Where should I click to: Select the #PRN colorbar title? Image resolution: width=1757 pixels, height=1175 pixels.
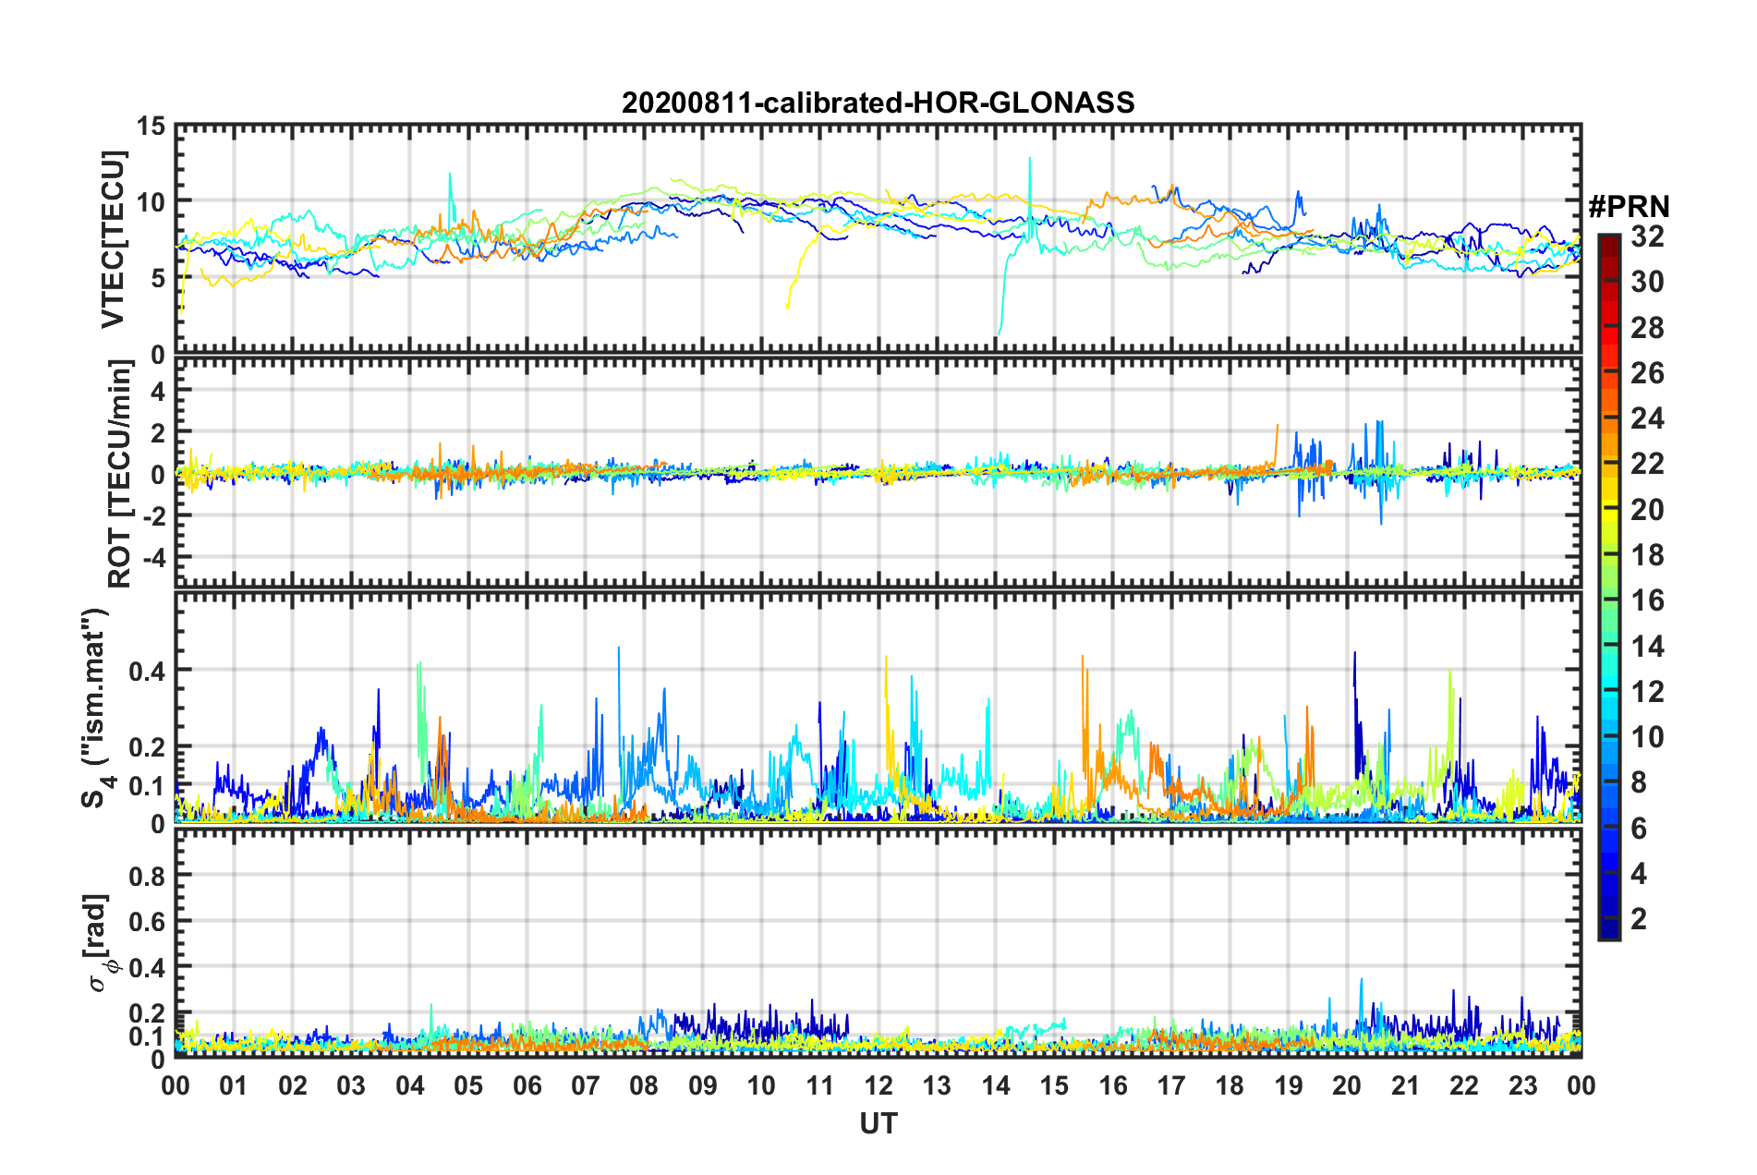tap(1628, 207)
